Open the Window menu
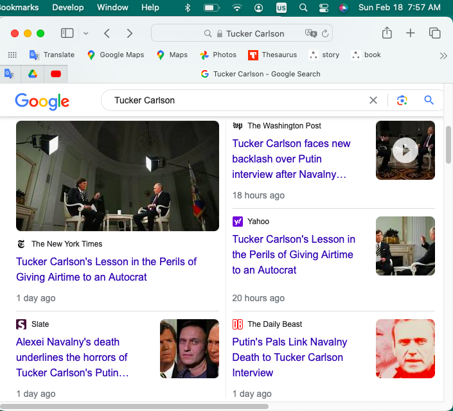Viewport: 453px width, 411px height. [112, 8]
